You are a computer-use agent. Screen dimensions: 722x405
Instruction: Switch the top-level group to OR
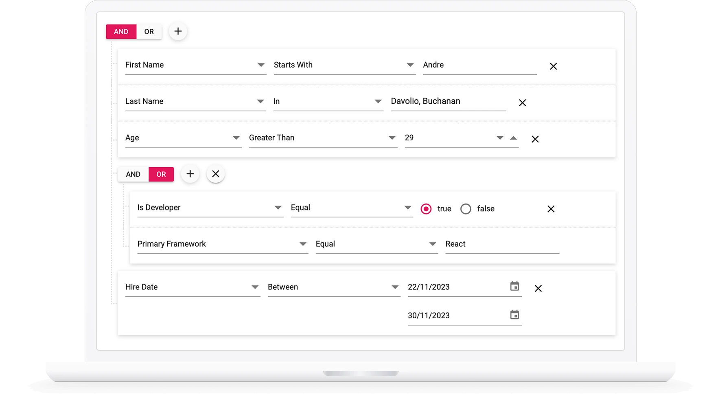click(149, 32)
